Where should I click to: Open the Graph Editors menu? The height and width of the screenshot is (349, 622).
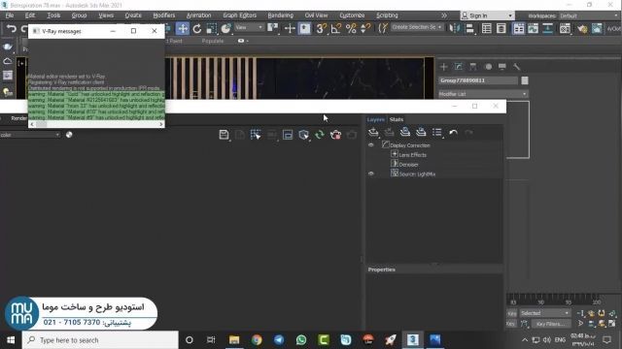[240, 16]
